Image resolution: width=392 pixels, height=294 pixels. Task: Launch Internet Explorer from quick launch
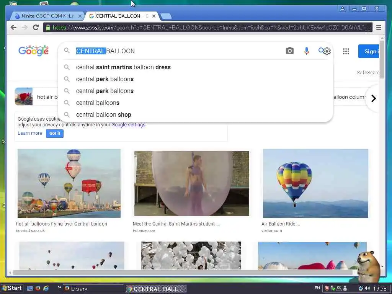pos(46,288)
